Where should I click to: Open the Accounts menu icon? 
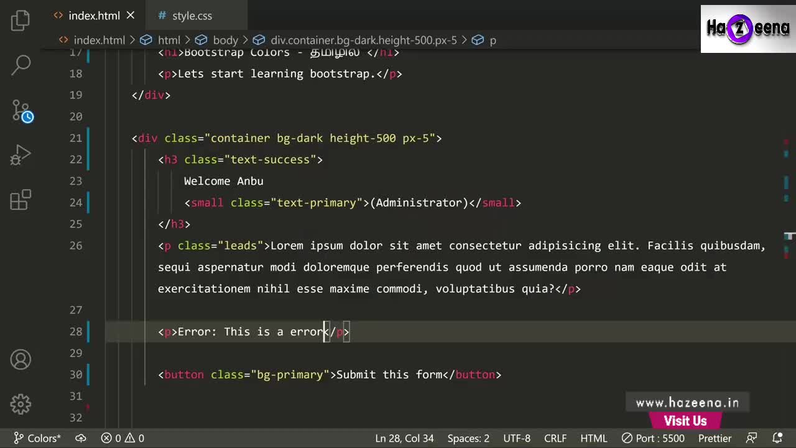21,360
